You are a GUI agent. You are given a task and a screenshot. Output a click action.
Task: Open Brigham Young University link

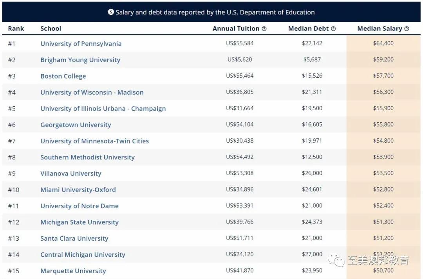point(80,60)
